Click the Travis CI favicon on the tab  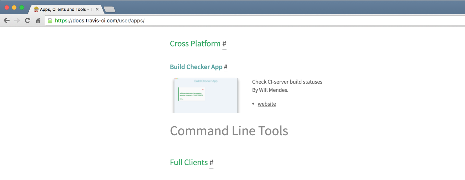tap(36, 9)
